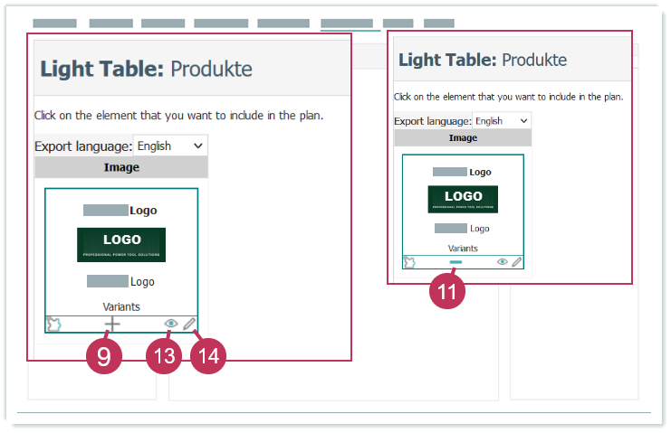Open Export language dropdown in right panel

[501, 121]
